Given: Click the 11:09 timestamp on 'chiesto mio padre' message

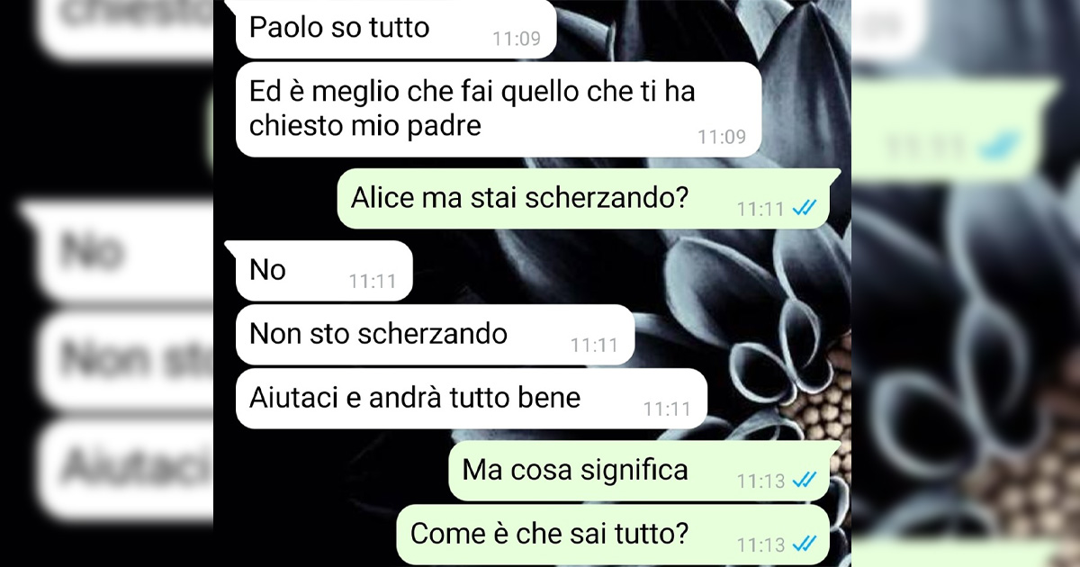Looking at the screenshot, I should 722,137.
